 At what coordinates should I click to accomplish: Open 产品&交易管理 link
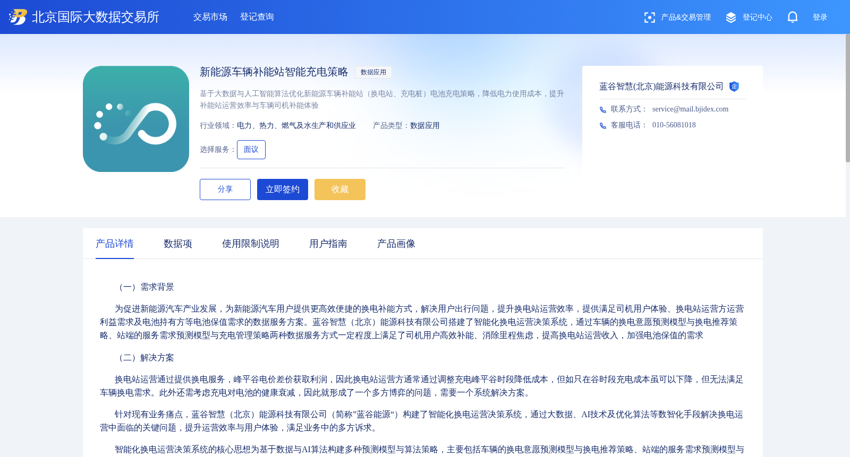[686, 18]
